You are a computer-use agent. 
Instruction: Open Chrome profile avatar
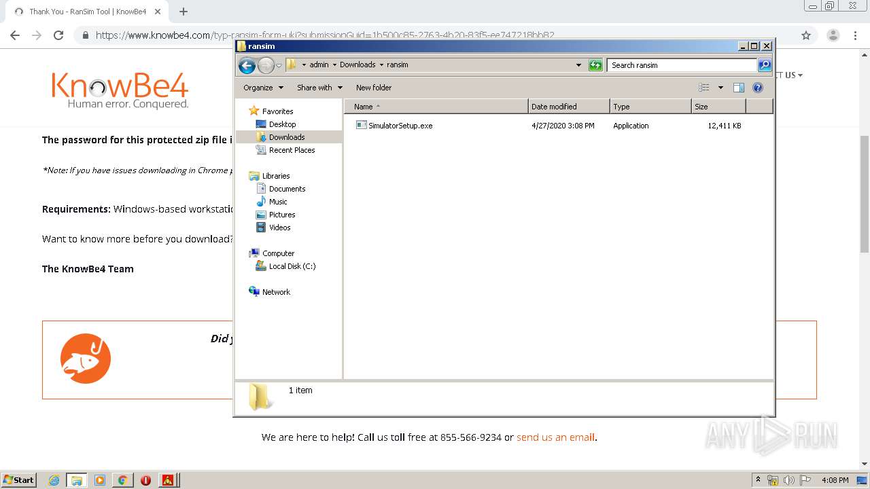pyautogui.click(x=833, y=35)
